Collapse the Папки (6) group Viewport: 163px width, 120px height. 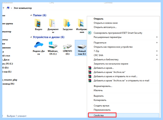[x=31, y=15]
